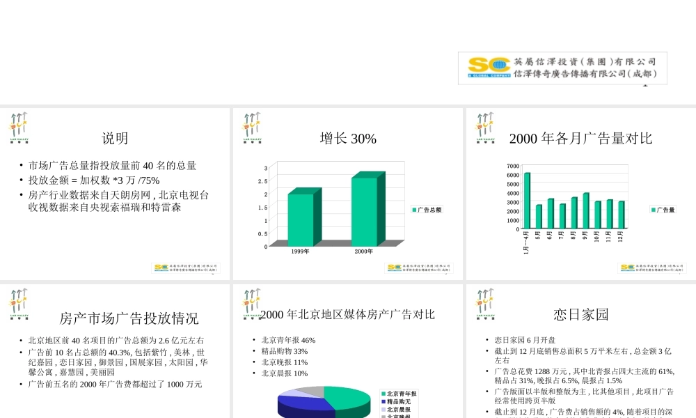Click the 2.5 y-axis value in growth chart
Image resolution: width=696 pixels, height=418 pixels.
click(x=262, y=181)
